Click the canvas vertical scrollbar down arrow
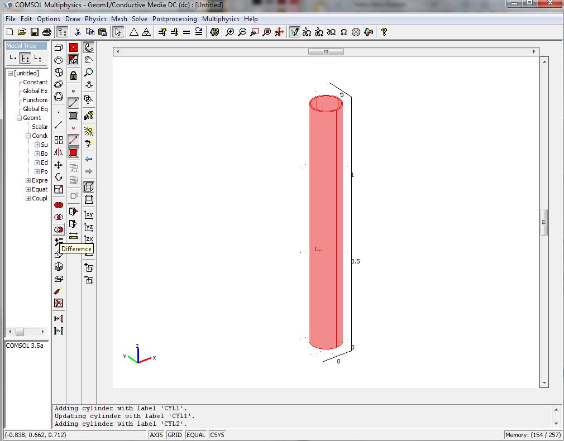This screenshot has width=564, height=441. click(544, 383)
